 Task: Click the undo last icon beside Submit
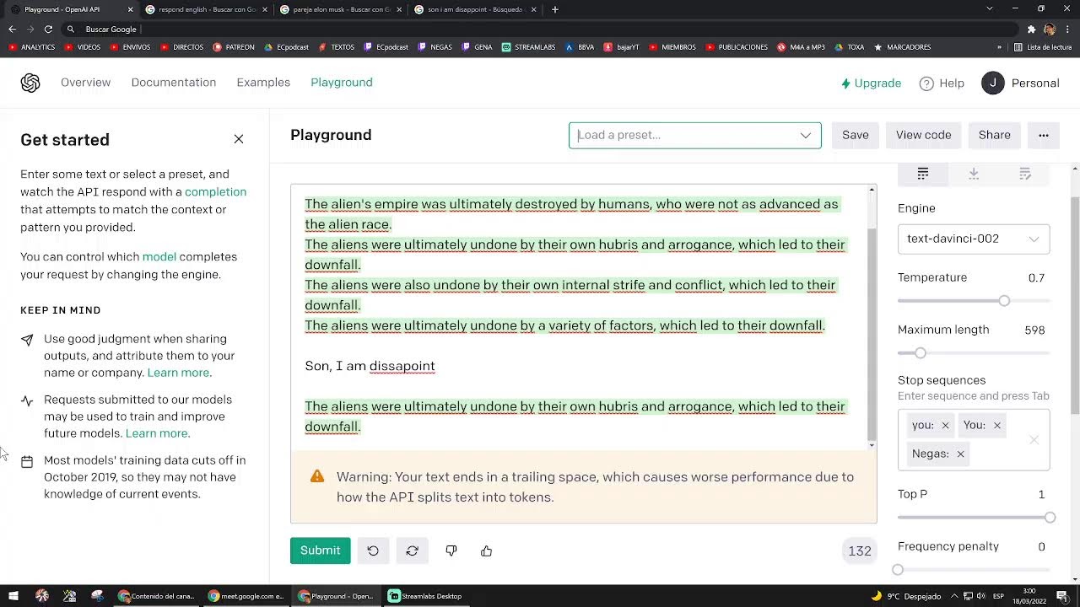(x=373, y=551)
